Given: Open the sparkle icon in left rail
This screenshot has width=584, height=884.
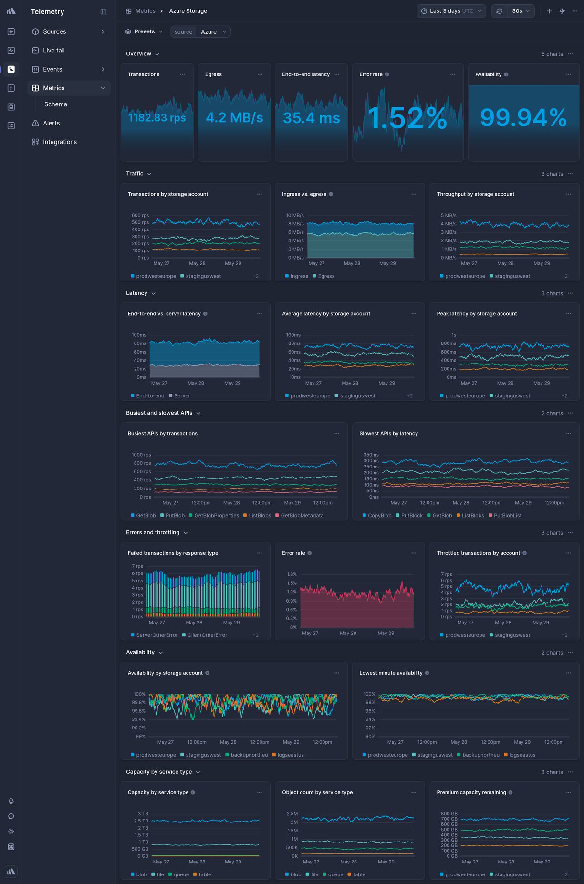Looking at the screenshot, I should pos(11,31).
